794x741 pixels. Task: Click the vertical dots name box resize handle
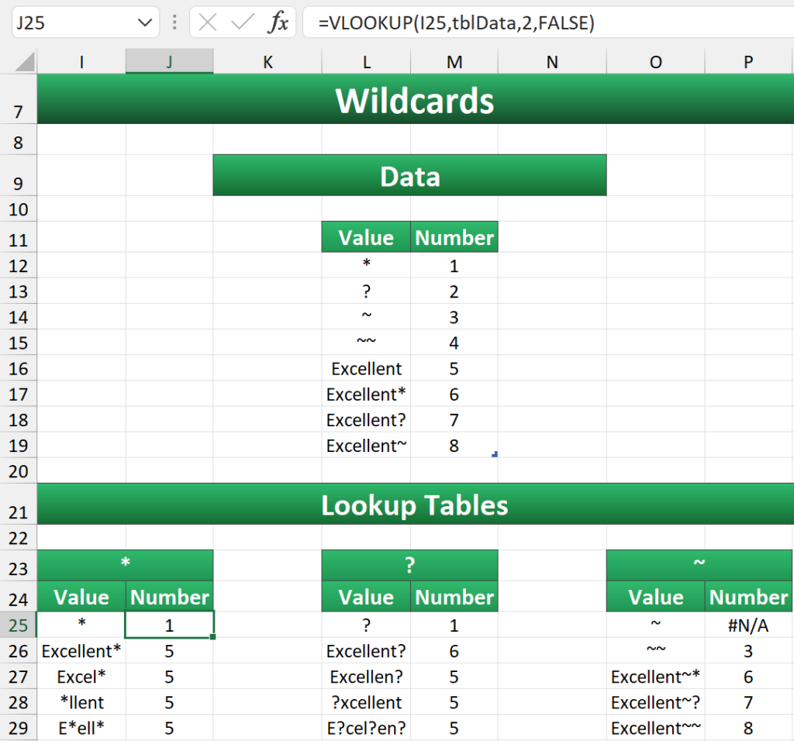(174, 23)
